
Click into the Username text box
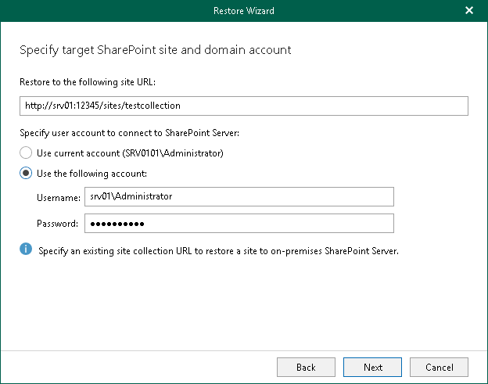[x=239, y=197]
